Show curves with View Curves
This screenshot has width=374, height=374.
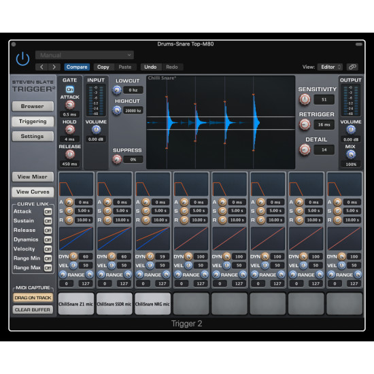[x=33, y=192]
